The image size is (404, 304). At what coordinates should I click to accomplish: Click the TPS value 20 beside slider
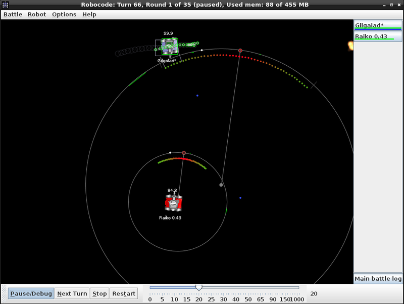pos(314,294)
